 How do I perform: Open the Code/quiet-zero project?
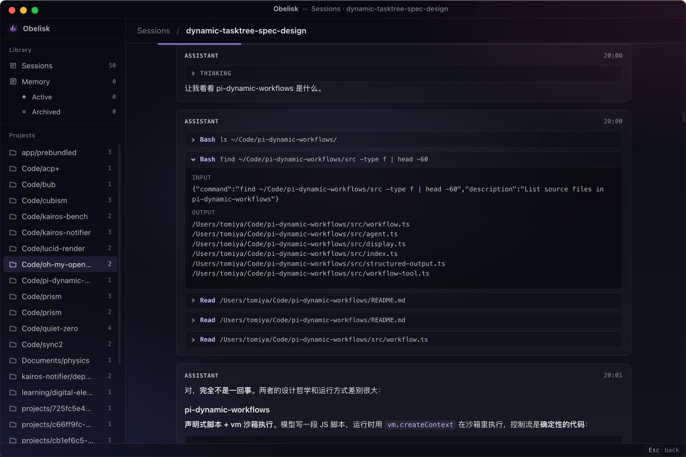click(61, 328)
